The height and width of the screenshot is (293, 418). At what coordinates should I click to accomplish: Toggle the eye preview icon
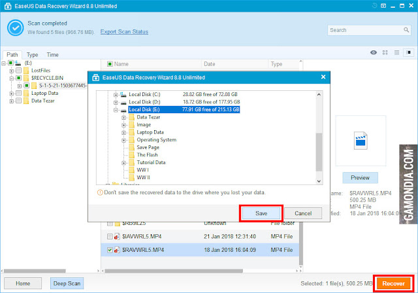click(374, 52)
